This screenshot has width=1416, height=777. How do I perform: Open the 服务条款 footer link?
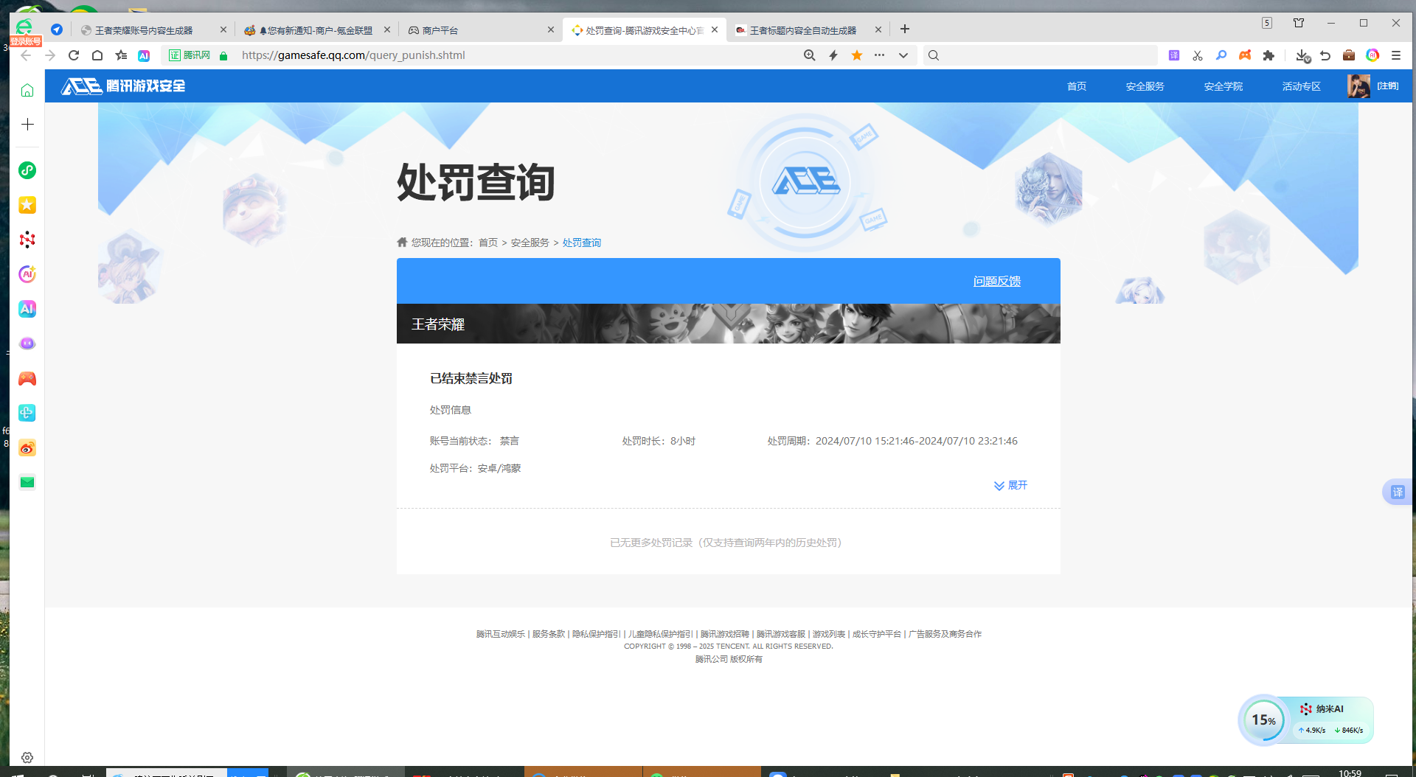pos(549,634)
